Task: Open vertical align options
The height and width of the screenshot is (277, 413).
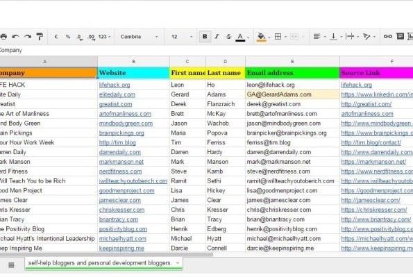Action: coord(333,37)
